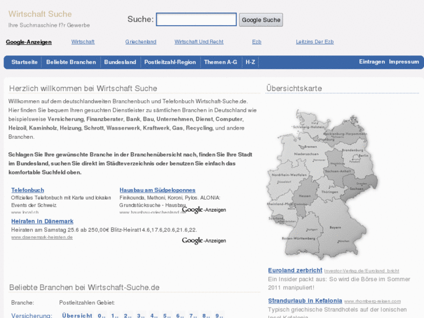Open postal code region 6.. link
The width and height of the screenshot is (424, 318).
[x=180, y=315]
